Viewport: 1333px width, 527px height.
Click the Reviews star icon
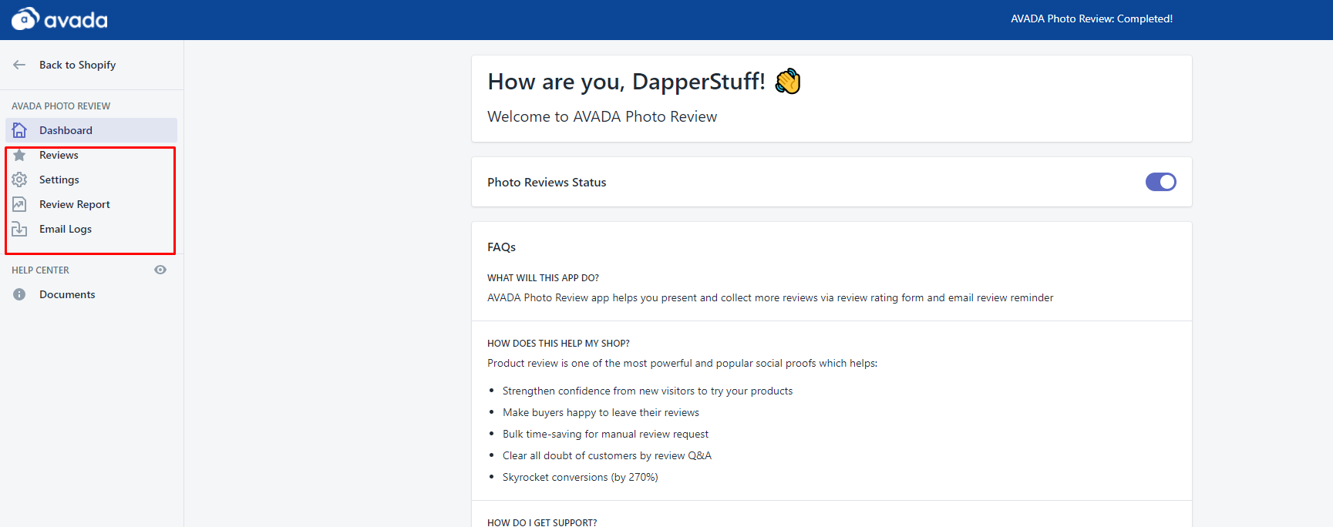coord(19,155)
